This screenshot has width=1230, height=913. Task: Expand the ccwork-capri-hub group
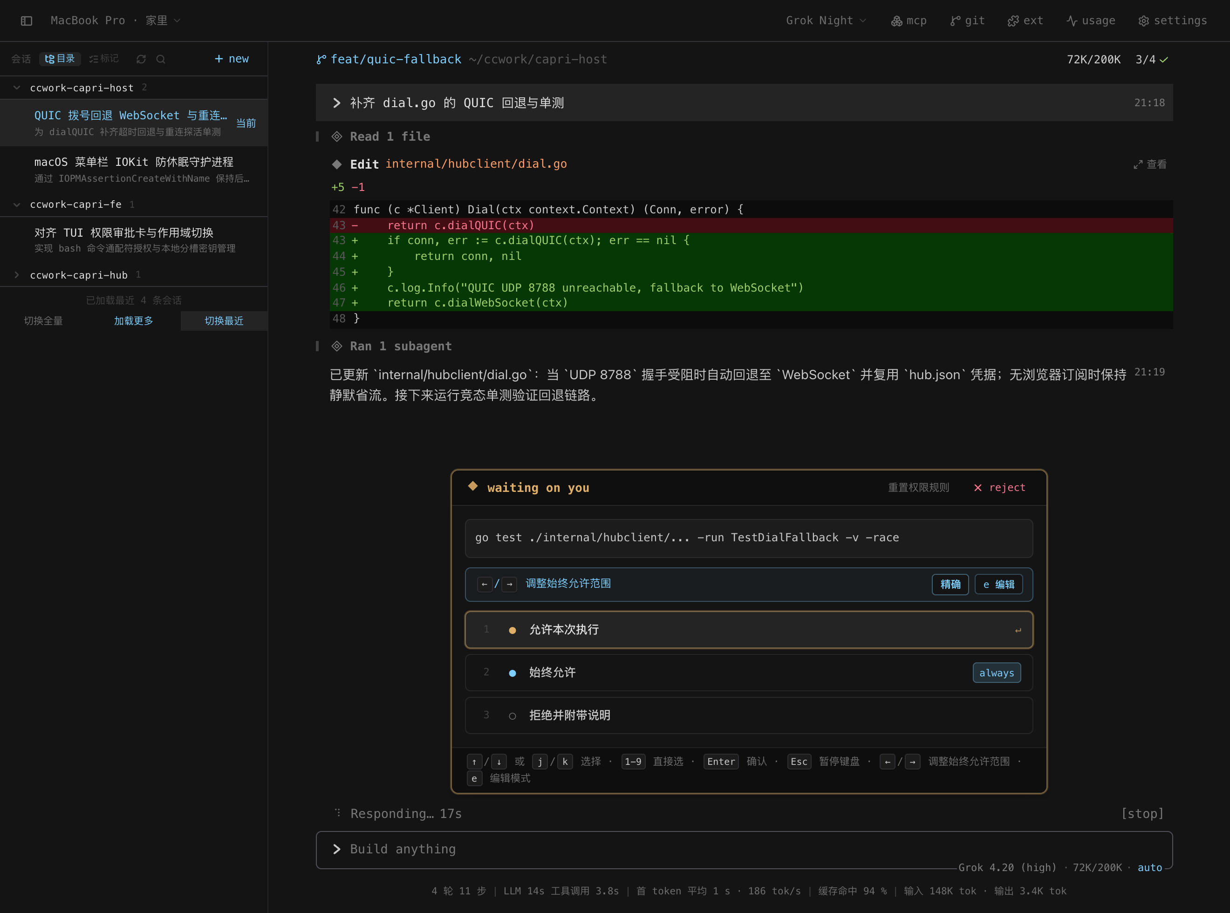(x=17, y=275)
